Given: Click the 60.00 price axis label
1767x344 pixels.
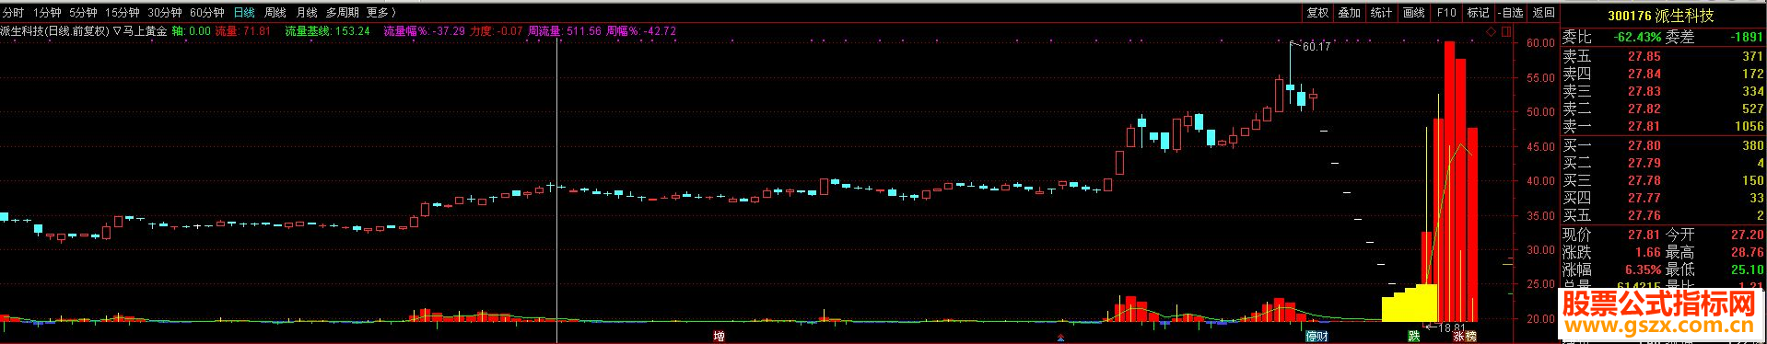Looking at the screenshot, I should (x=1540, y=43).
